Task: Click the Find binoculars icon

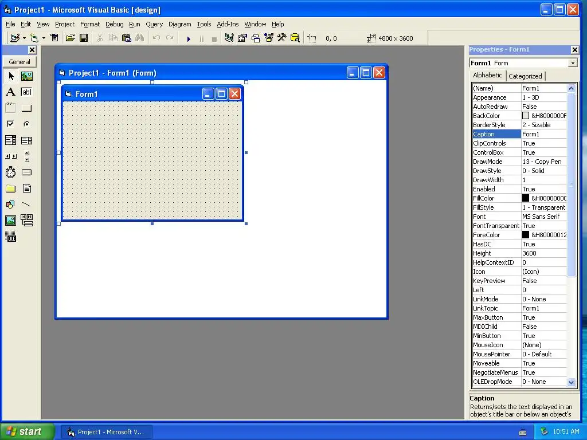Action: pyautogui.click(x=140, y=38)
